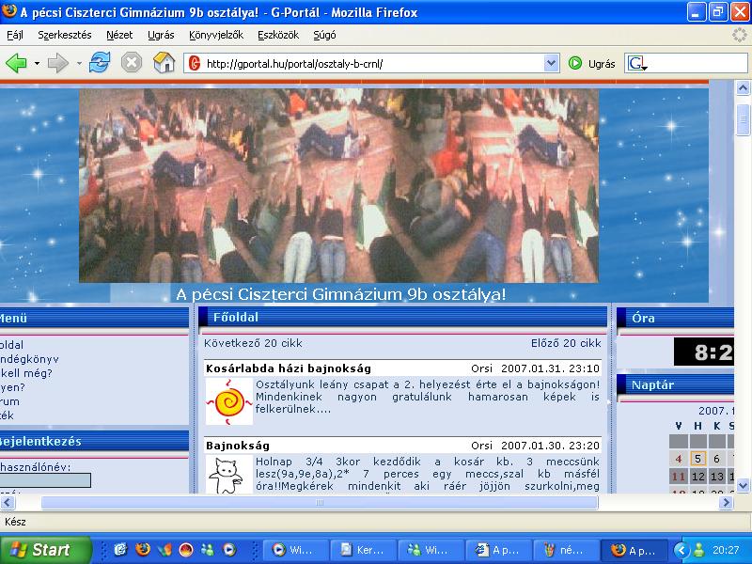Switch to the 'né...' taskbar window
Screen dimensions: 752x564
point(566,550)
